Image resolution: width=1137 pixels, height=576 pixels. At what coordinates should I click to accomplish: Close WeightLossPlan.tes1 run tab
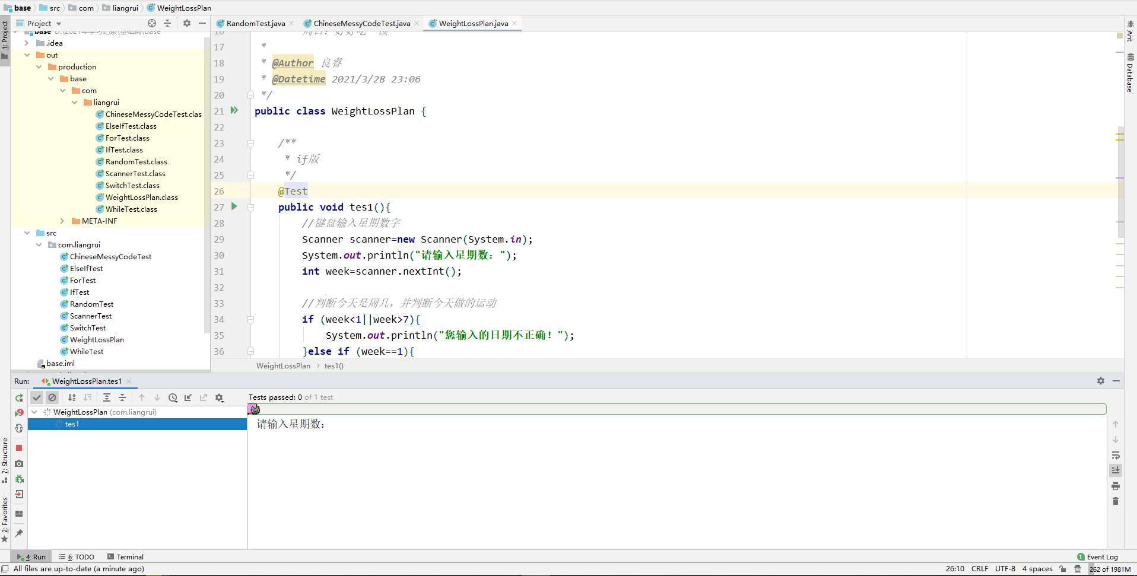pos(129,381)
